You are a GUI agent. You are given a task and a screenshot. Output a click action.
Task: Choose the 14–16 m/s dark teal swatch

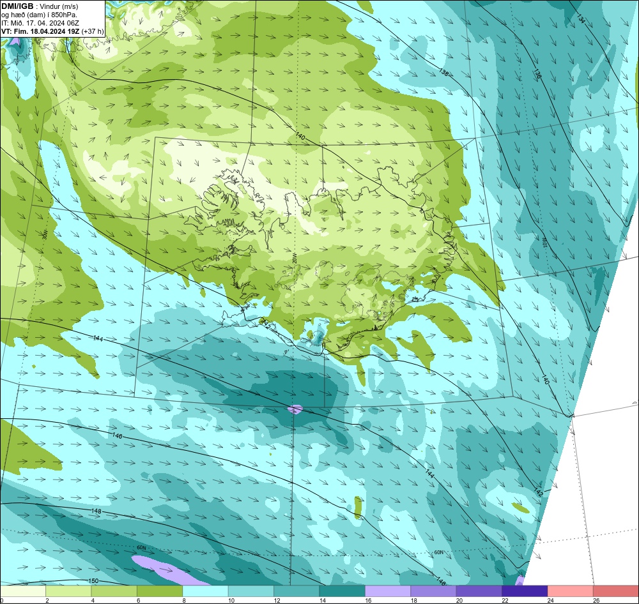point(343,591)
